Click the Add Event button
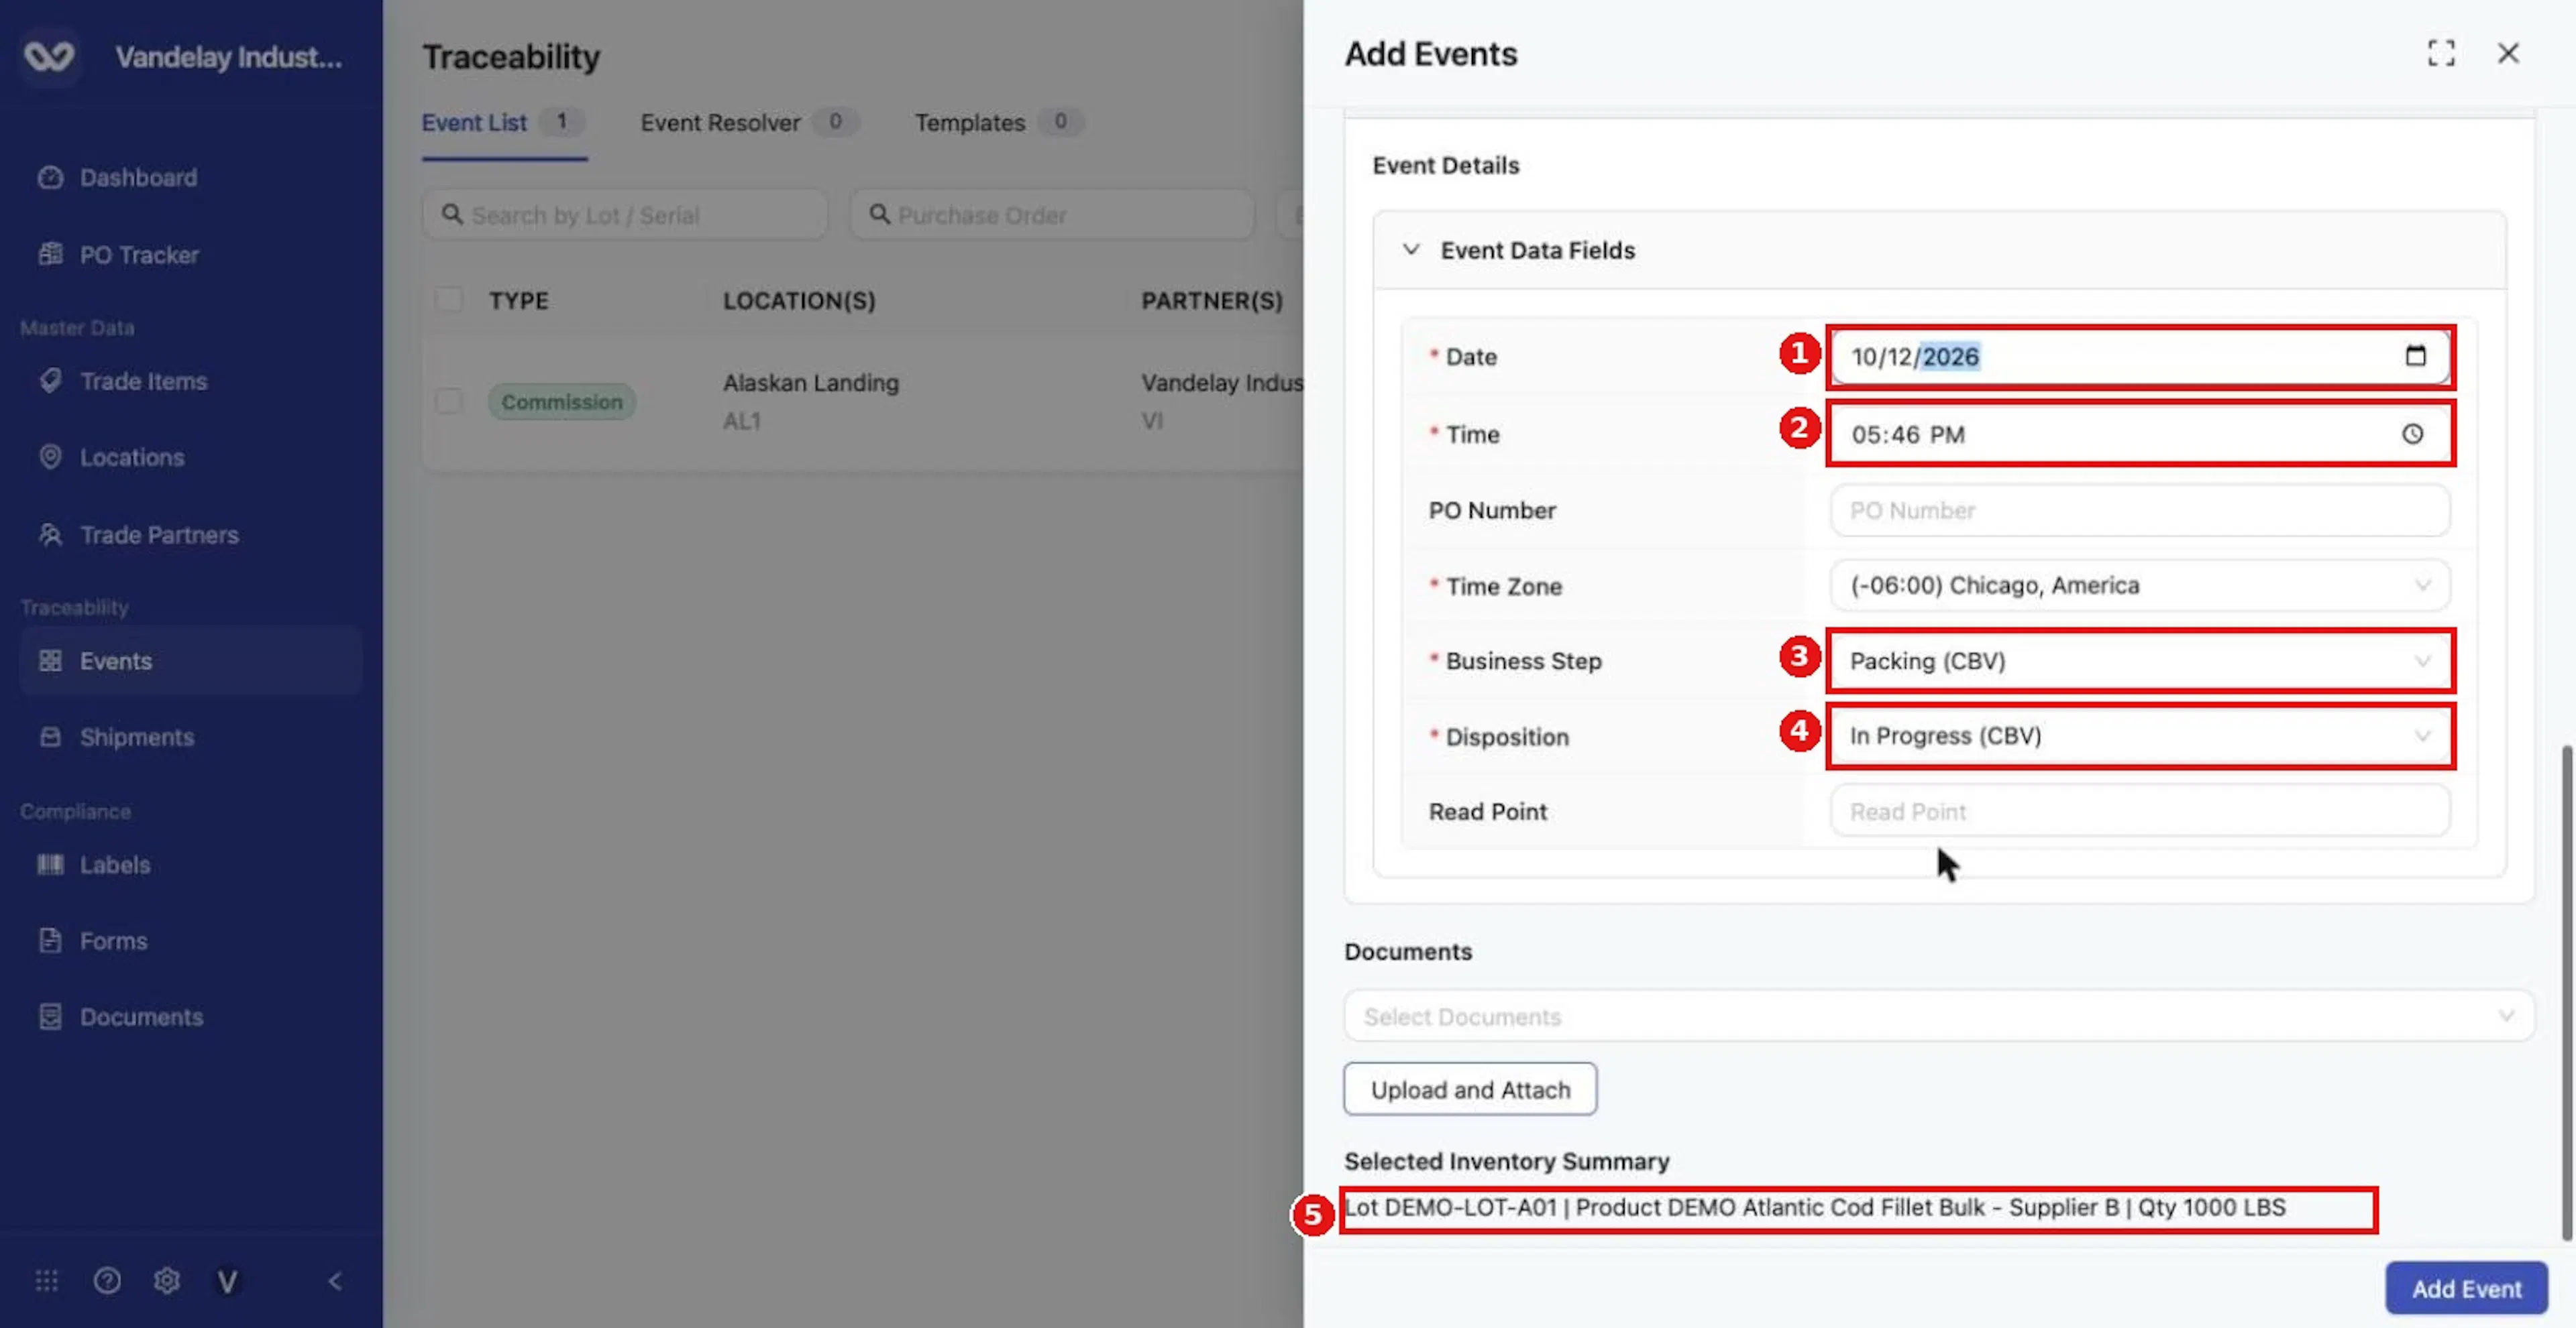2576x1328 pixels. [2466, 1288]
